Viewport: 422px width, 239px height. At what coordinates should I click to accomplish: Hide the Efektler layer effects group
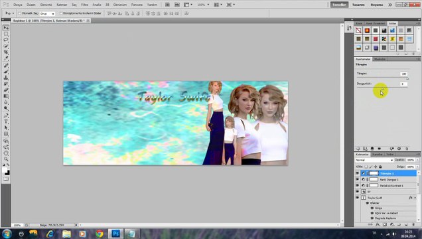(x=368, y=203)
